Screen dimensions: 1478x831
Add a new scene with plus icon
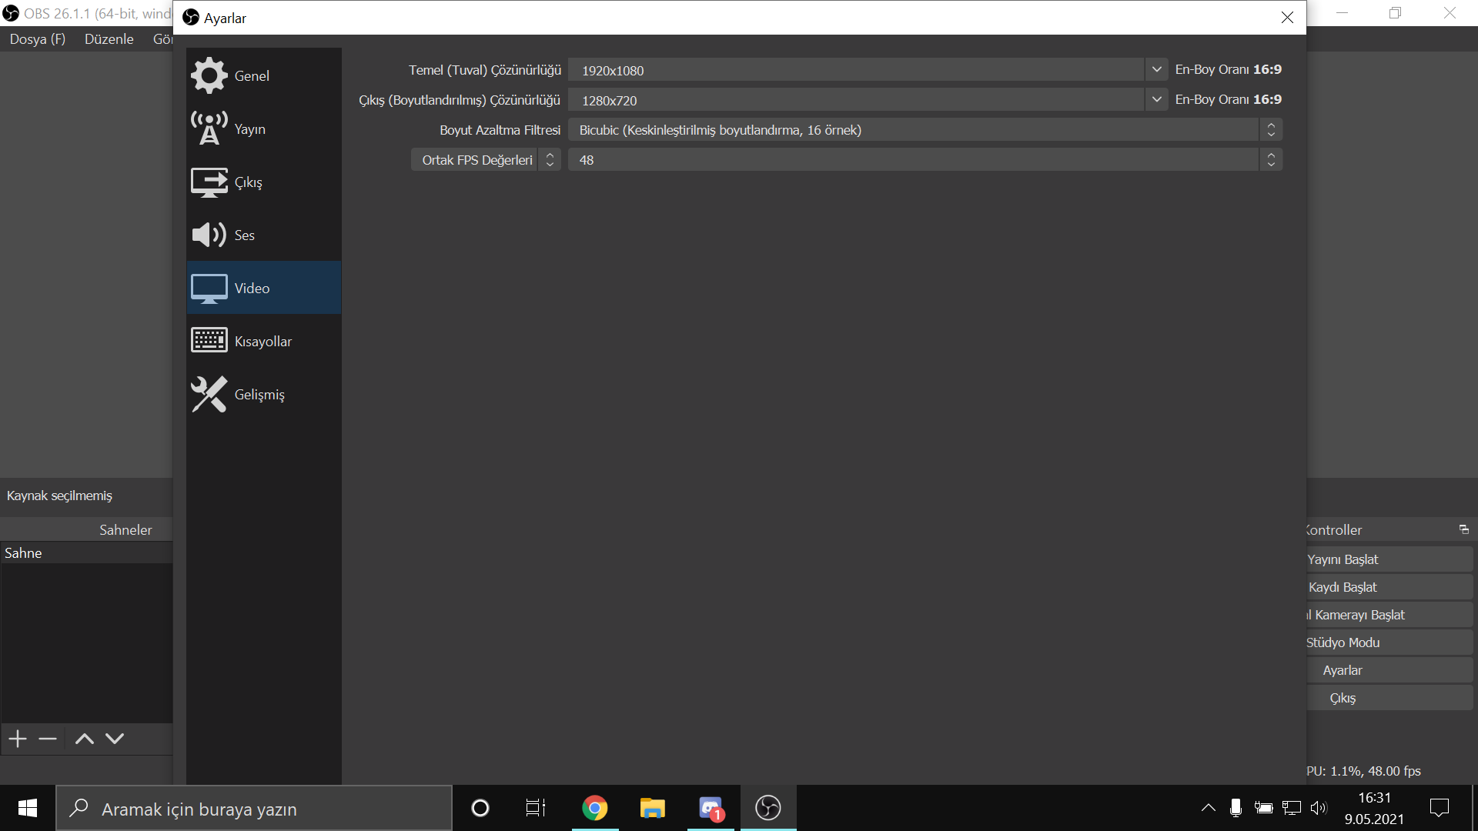tap(18, 739)
